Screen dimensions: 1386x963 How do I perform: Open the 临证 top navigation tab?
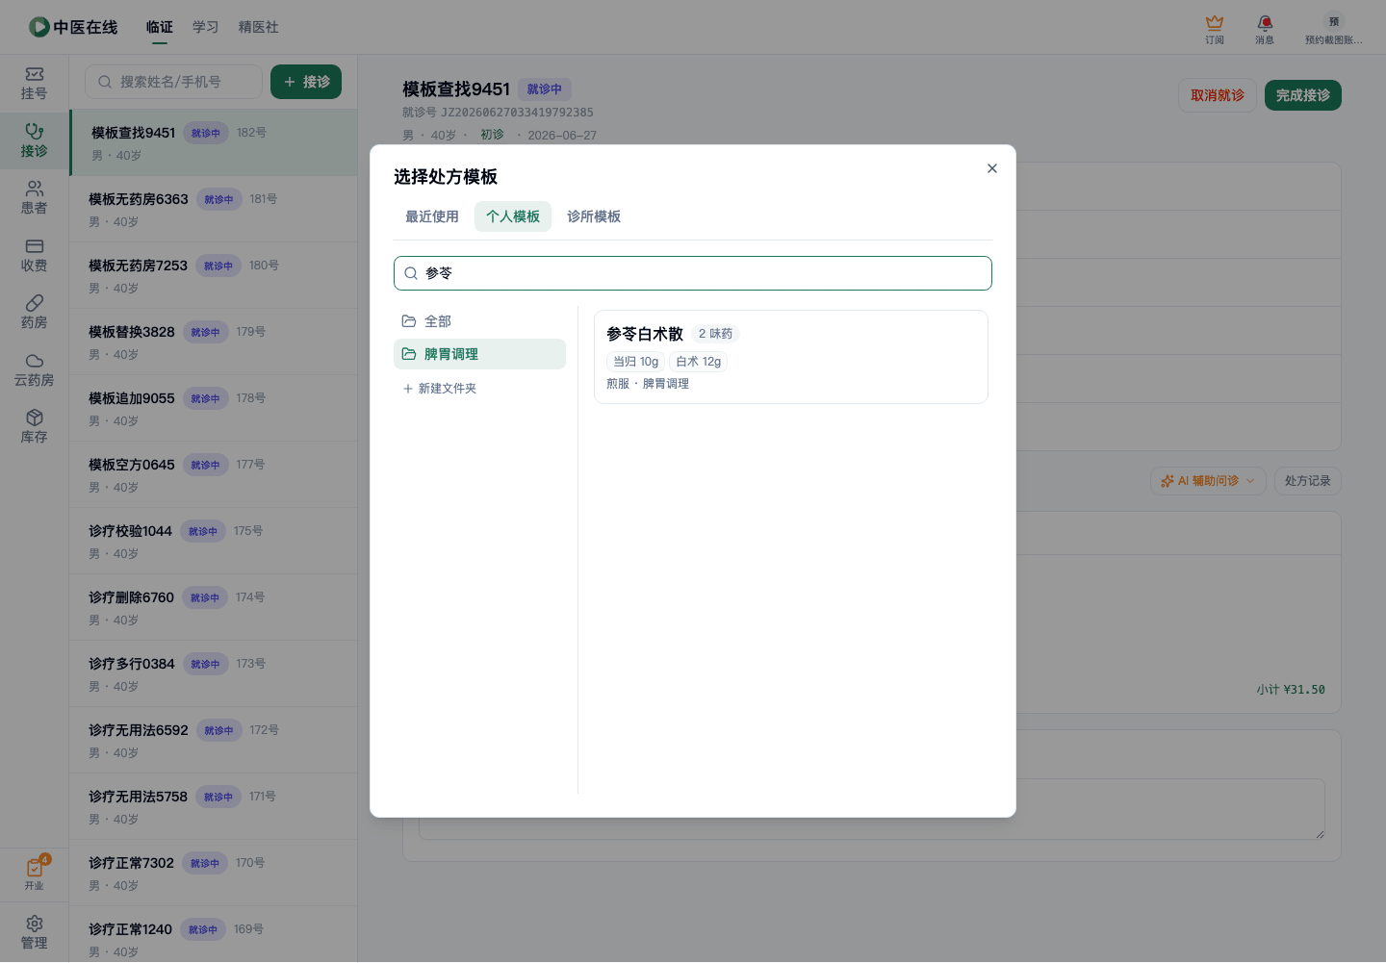pyautogui.click(x=160, y=27)
